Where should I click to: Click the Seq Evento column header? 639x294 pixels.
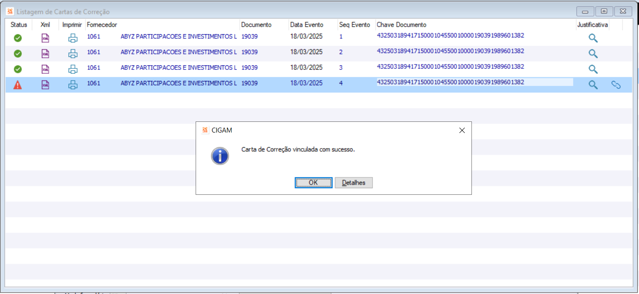(355, 25)
